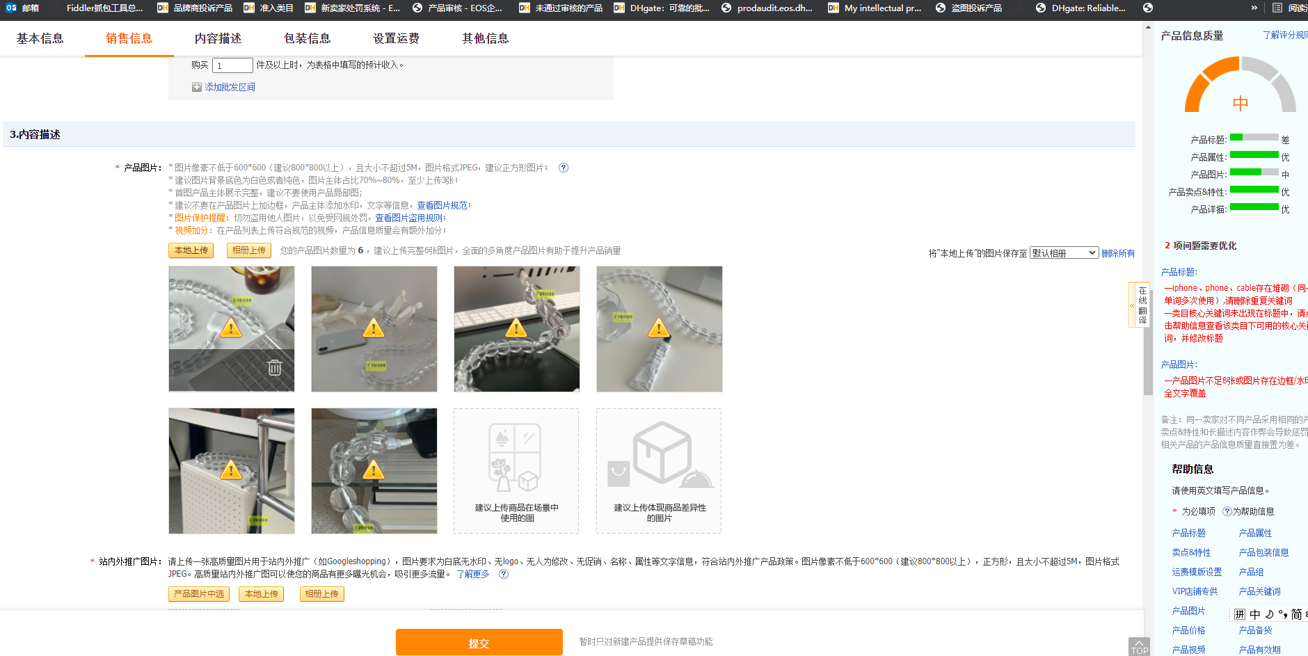The width and height of the screenshot is (1308, 656).
Task: Open the 默认相册 album dropdown
Action: pyautogui.click(x=1064, y=253)
